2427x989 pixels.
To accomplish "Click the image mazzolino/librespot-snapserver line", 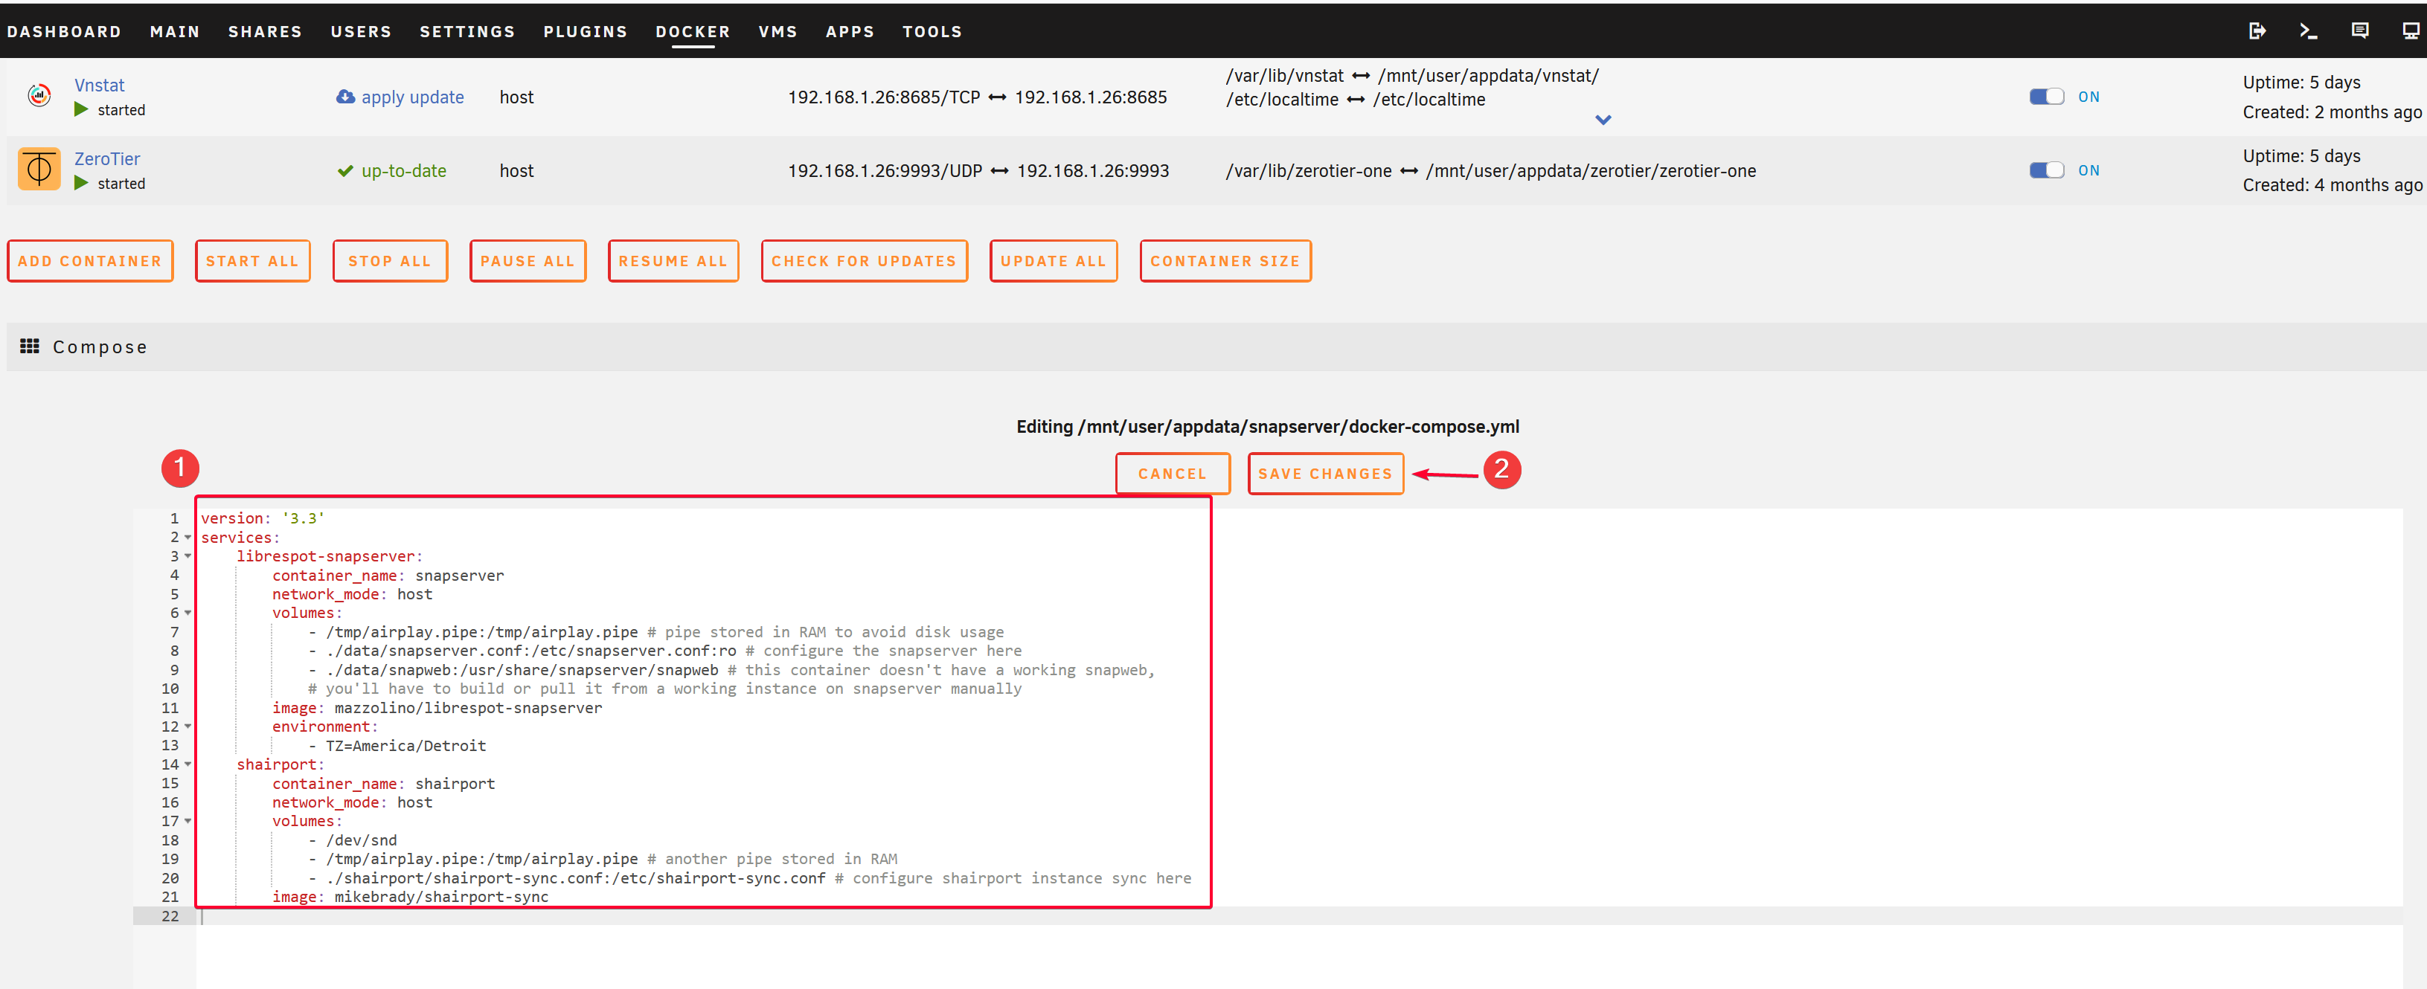I will pyautogui.click(x=437, y=707).
